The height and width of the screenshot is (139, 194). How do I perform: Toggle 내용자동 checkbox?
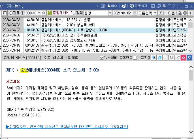[135, 58]
